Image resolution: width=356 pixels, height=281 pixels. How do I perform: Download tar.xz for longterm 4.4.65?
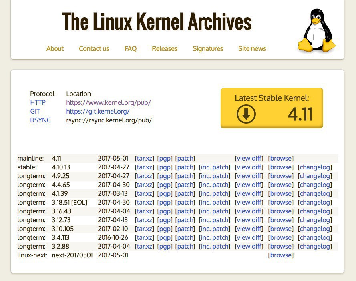coord(145,185)
